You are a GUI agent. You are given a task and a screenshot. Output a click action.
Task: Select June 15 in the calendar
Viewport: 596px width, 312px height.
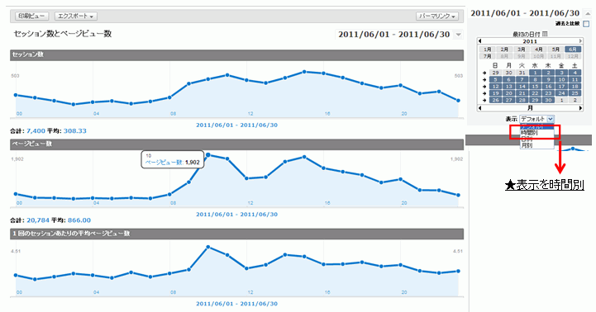click(x=535, y=87)
